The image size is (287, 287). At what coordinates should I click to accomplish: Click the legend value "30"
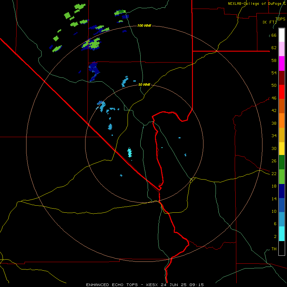click(274, 148)
